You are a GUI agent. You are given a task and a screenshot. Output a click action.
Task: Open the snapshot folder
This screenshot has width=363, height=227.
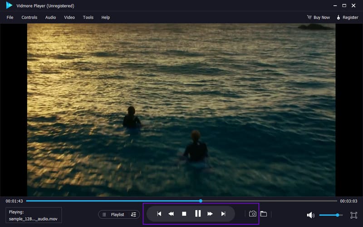[x=264, y=214]
